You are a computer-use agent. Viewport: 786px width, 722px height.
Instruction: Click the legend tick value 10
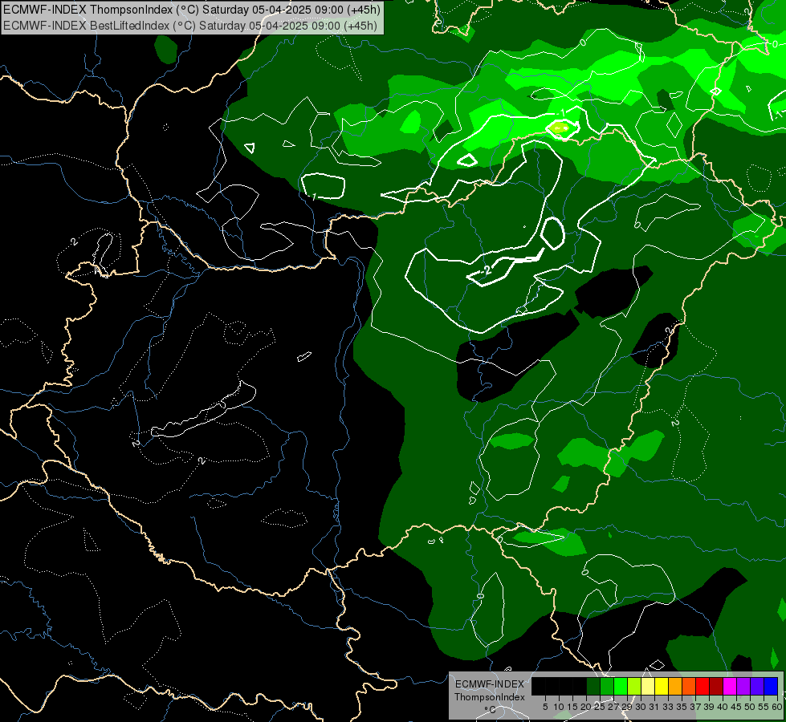click(559, 707)
